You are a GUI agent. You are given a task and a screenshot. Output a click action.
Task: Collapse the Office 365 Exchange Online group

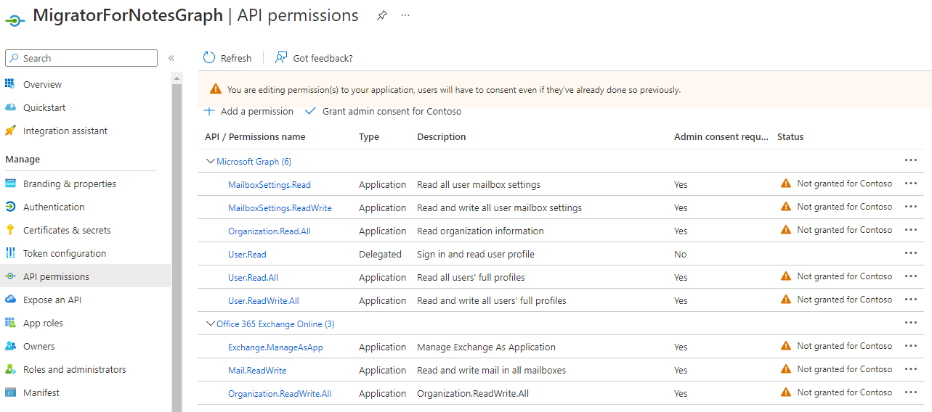click(x=211, y=324)
